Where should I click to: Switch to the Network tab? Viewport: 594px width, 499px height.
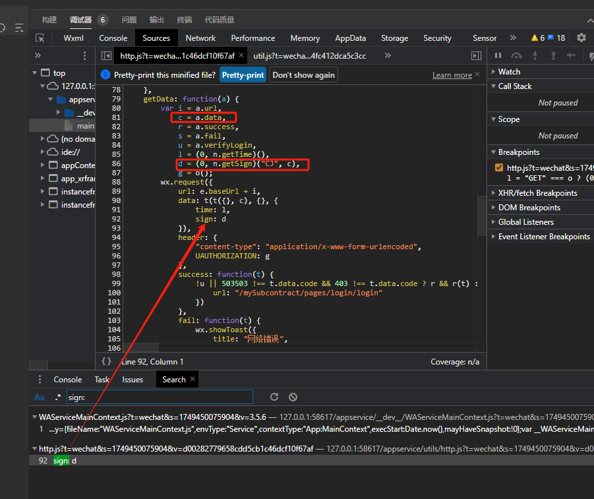200,38
